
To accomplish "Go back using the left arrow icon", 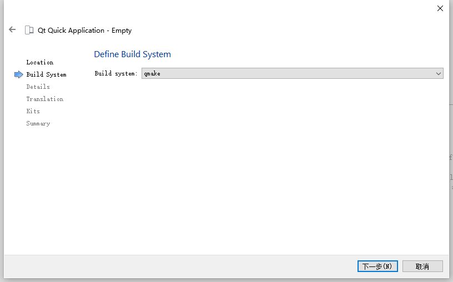I will pos(12,29).
